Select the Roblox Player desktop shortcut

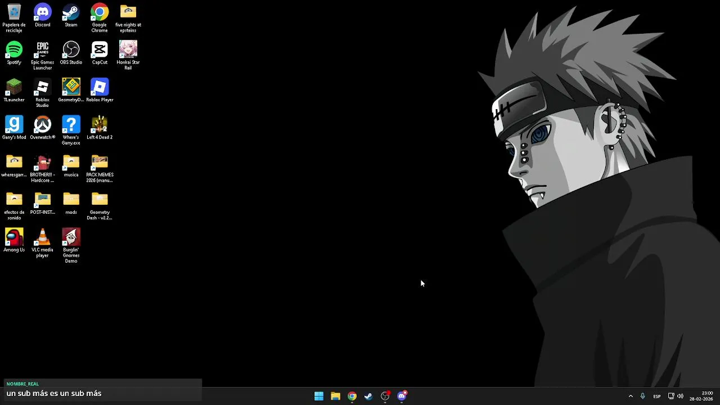click(100, 91)
